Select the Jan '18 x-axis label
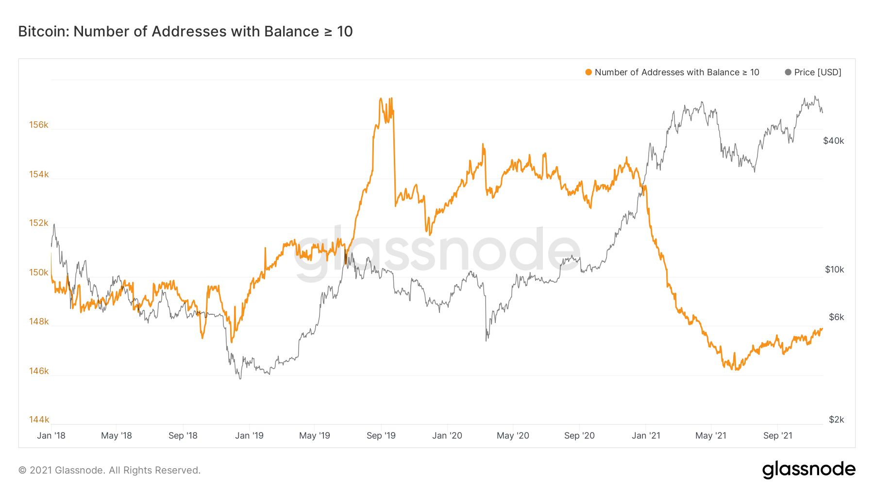Viewport: 874px width, 492px height. 51,436
